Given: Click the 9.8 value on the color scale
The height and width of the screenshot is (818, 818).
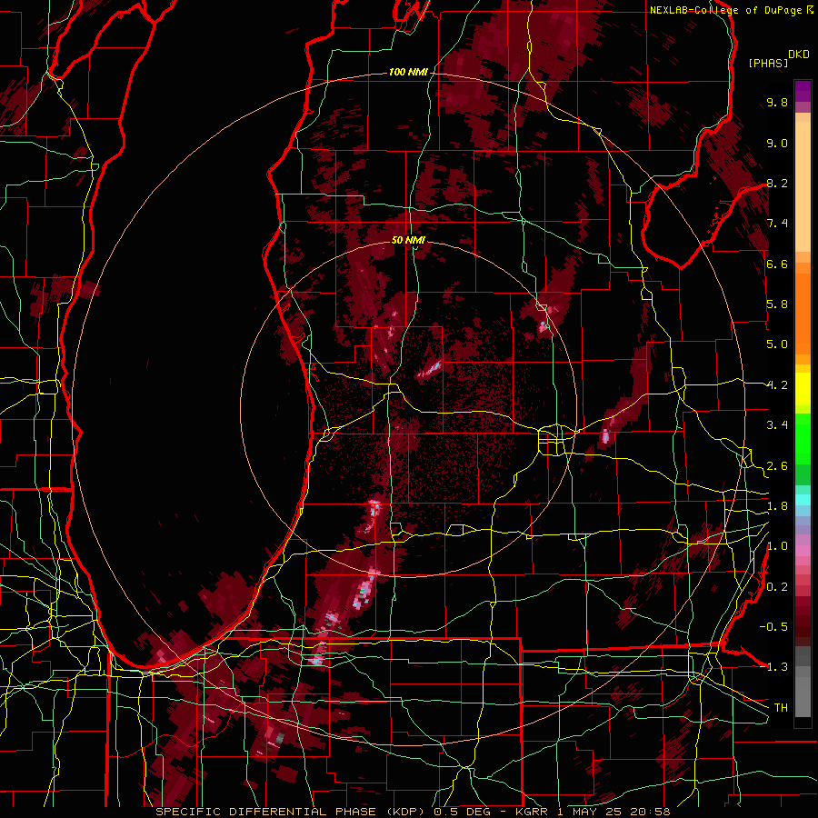Looking at the screenshot, I should tap(777, 103).
